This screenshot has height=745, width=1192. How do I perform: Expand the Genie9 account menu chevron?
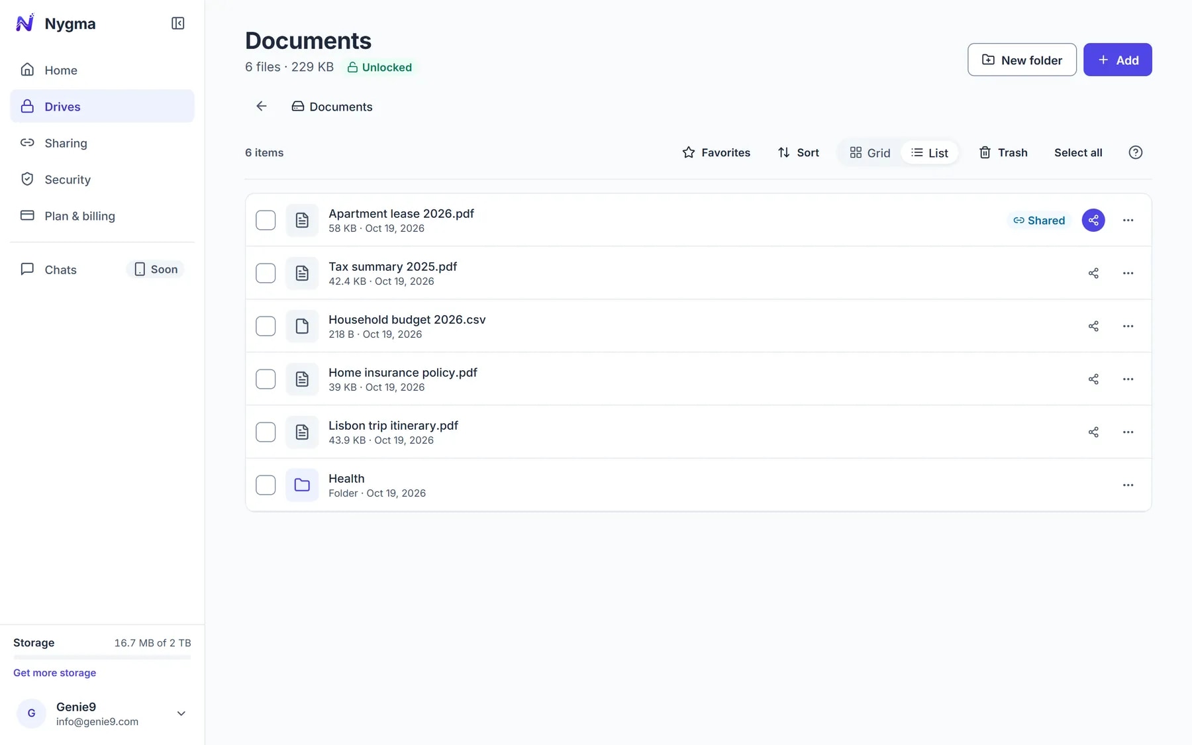181,713
